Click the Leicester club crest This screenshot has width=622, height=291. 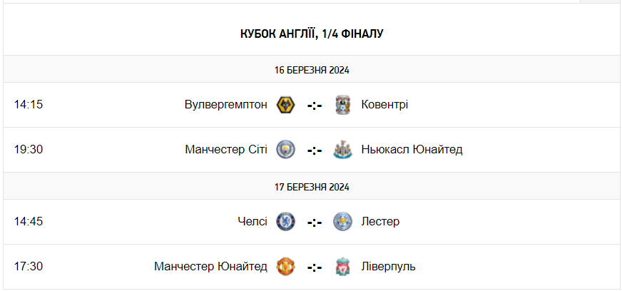(x=343, y=221)
